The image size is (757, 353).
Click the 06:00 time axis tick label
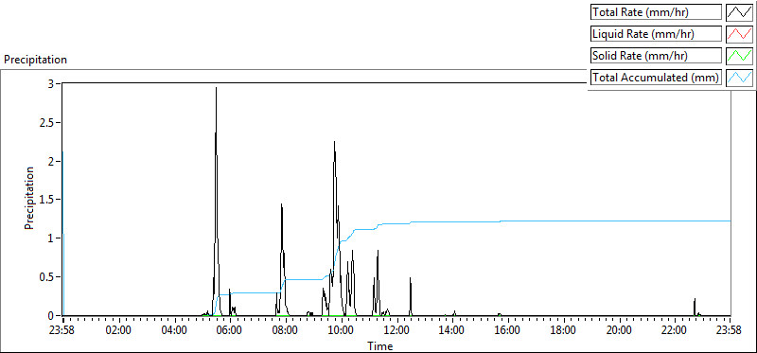[x=230, y=331]
